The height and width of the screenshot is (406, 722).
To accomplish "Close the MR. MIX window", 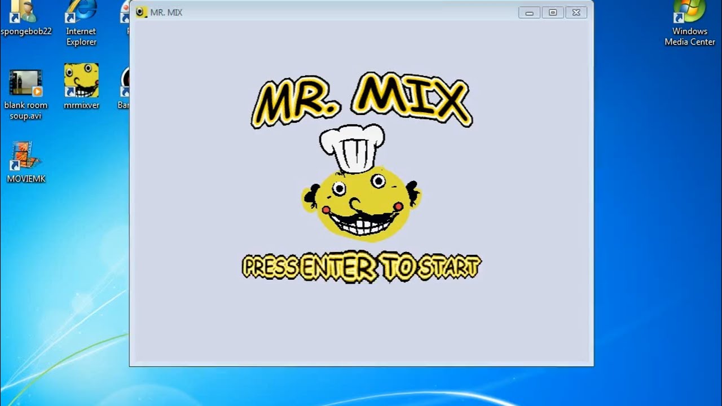I will pyautogui.click(x=576, y=12).
